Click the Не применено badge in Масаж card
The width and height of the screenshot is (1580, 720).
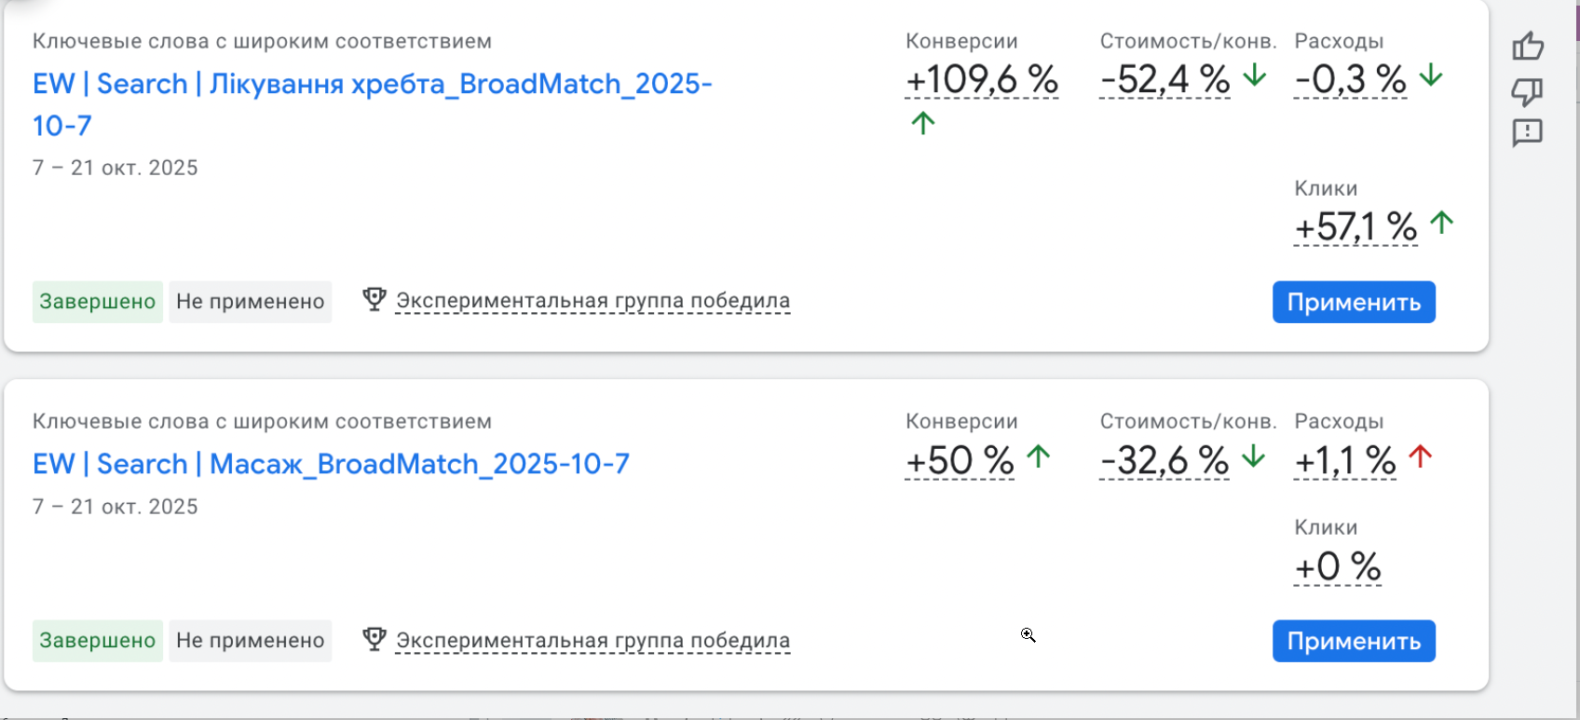pos(250,641)
